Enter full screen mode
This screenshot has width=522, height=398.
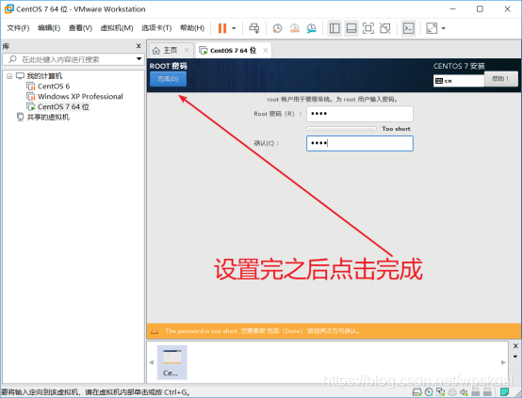coord(368,28)
